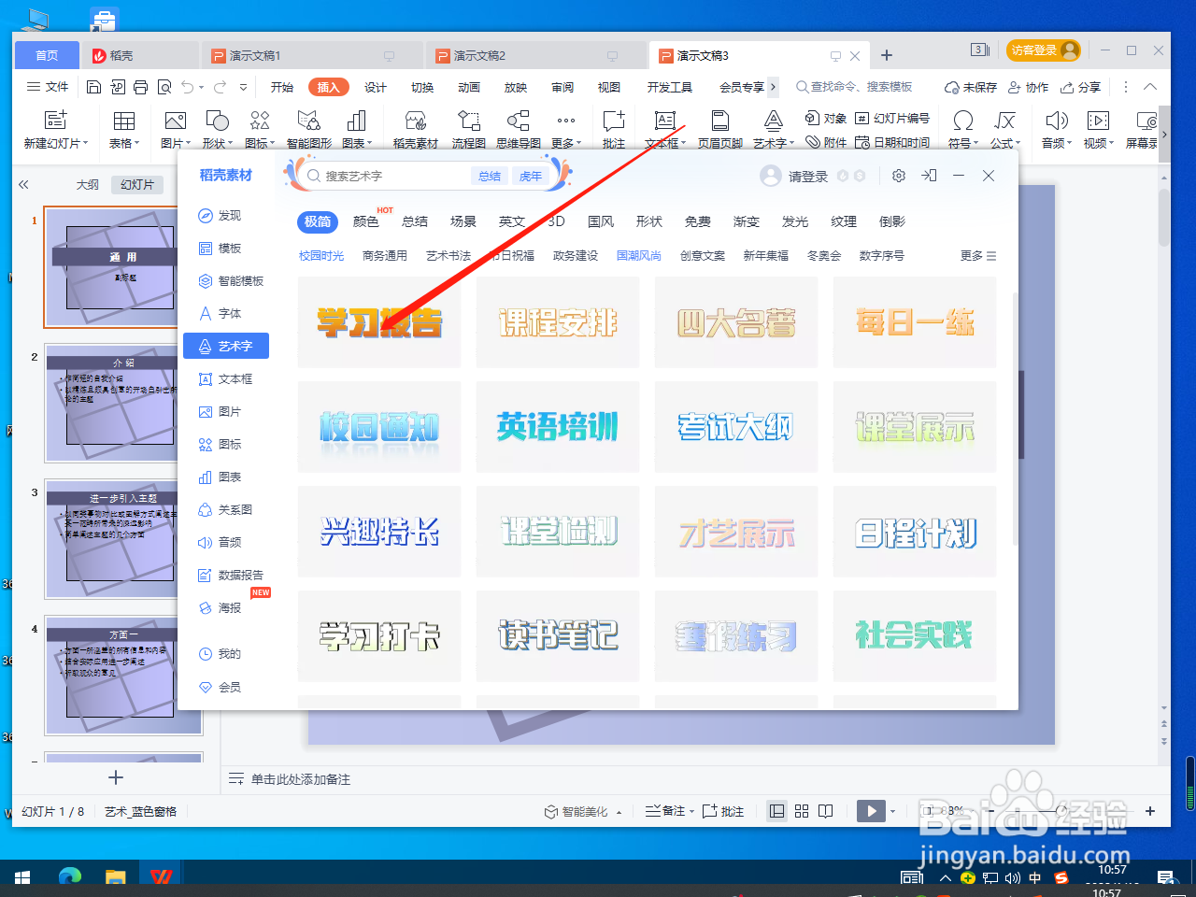1196x897 pixels.
Task: Open the 稻壳素材 materials panel icon
Action: click(416, 129)
